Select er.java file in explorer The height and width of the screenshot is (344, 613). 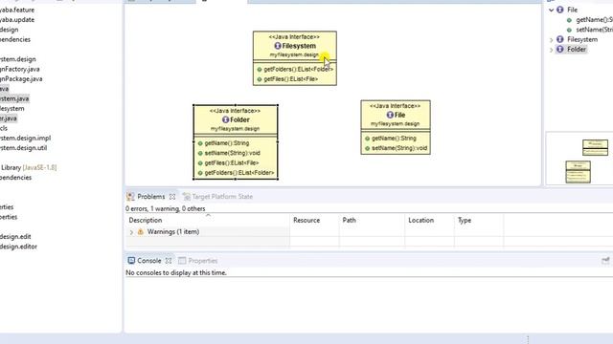[x=9, y=118]
